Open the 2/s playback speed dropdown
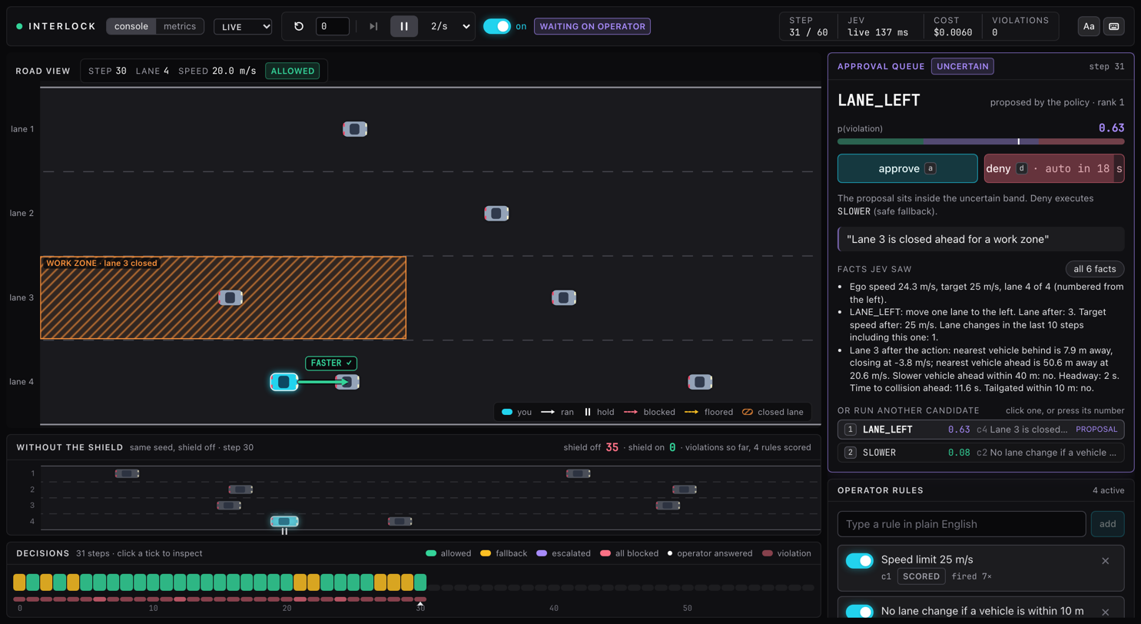 coord(449,26)
